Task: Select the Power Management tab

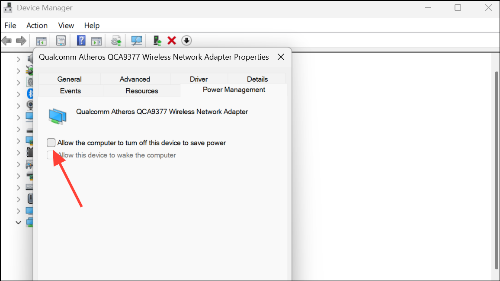Action: [x=234, y=90]
